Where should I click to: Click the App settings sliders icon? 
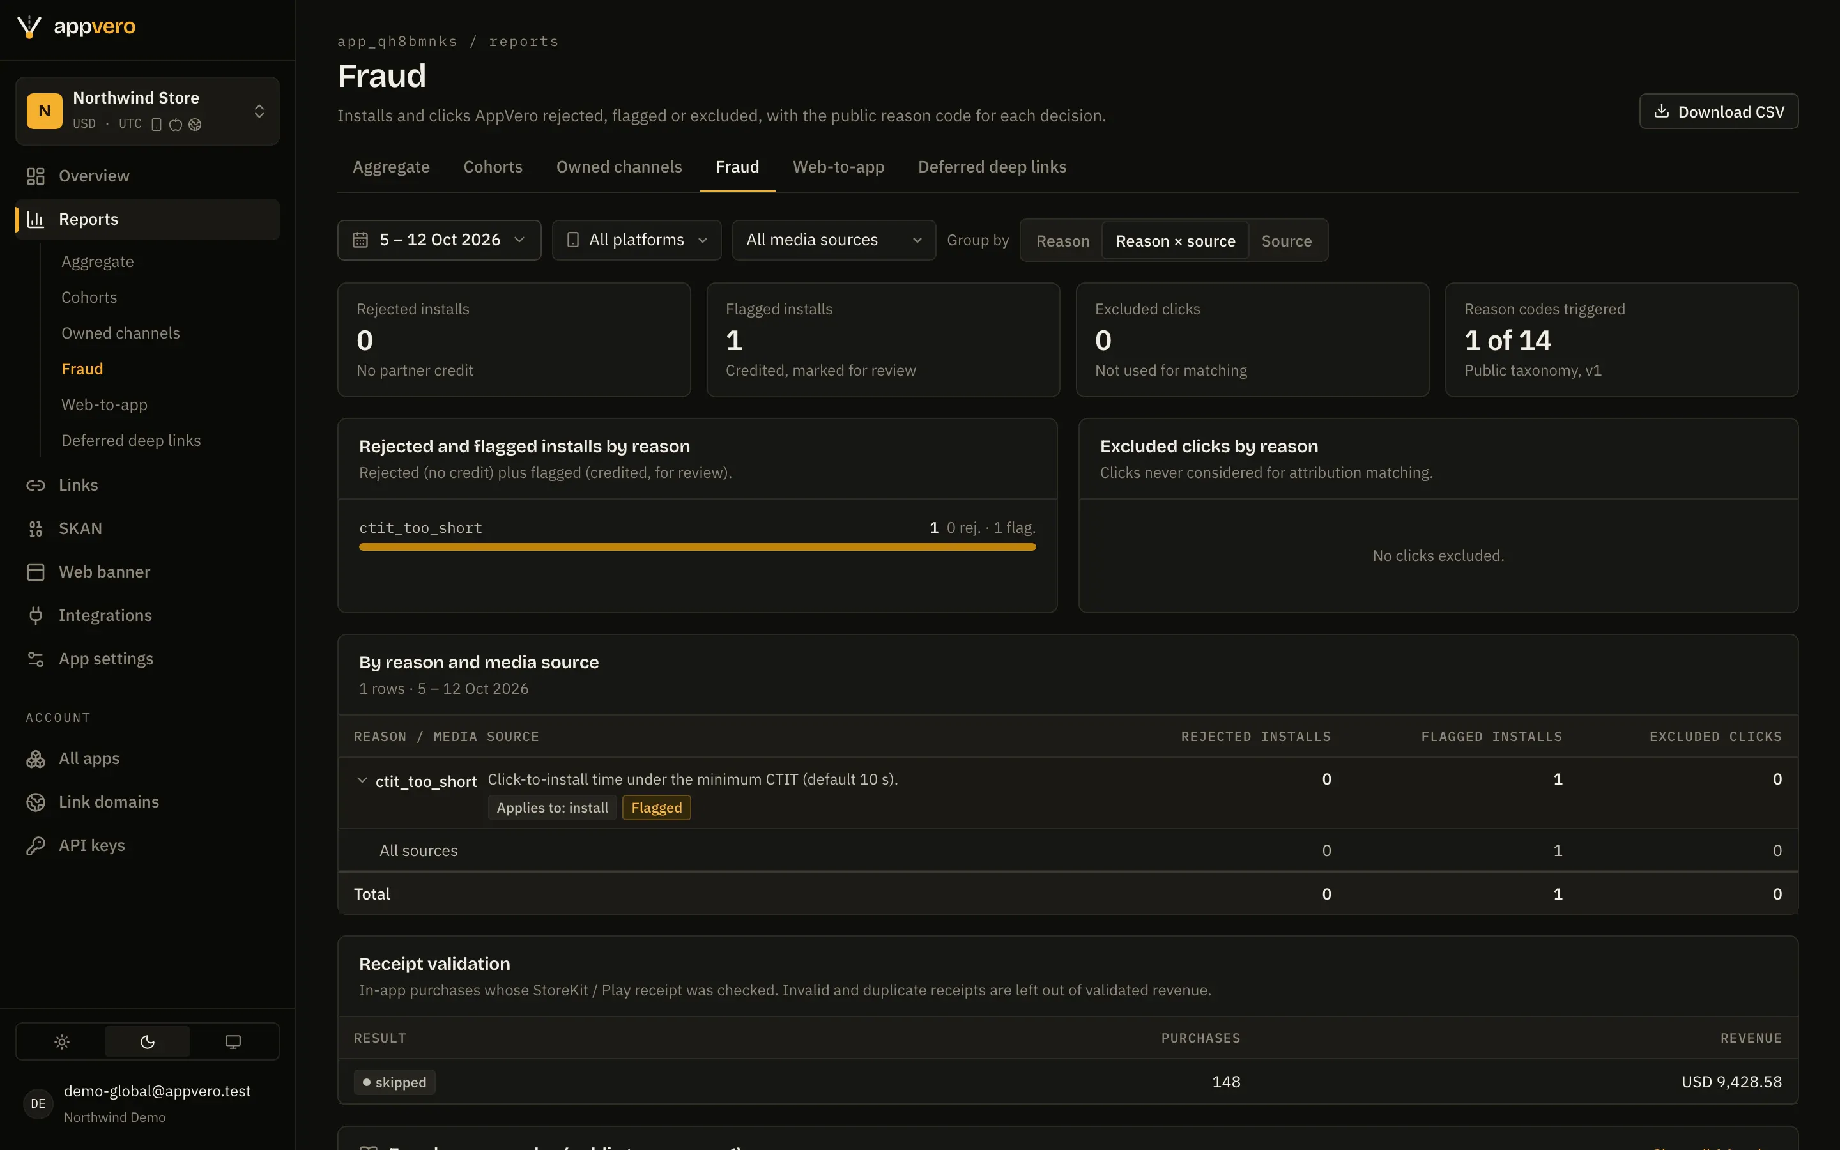[36, 659]
